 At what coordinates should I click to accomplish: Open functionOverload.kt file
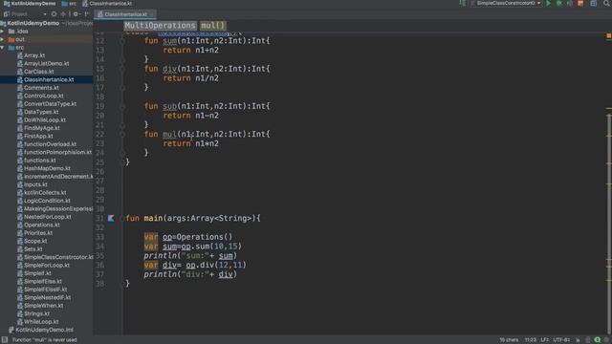coord(50,144)
